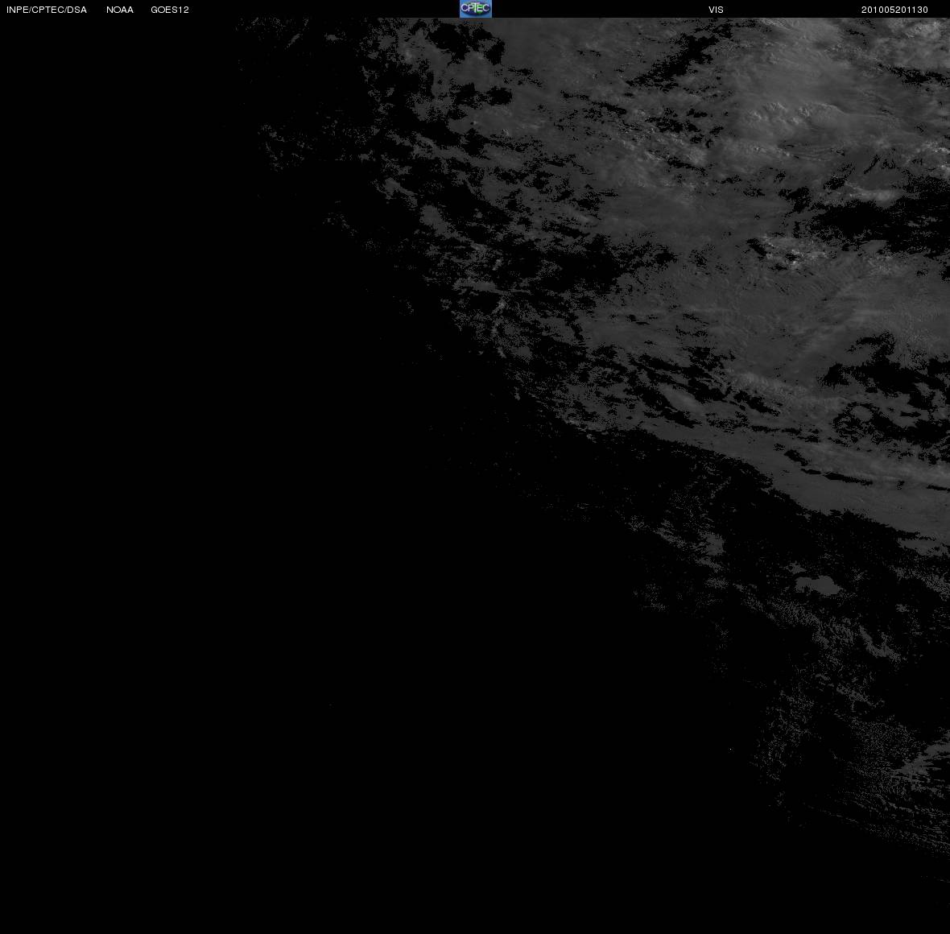Click the NOAA label

pos(120,10)
